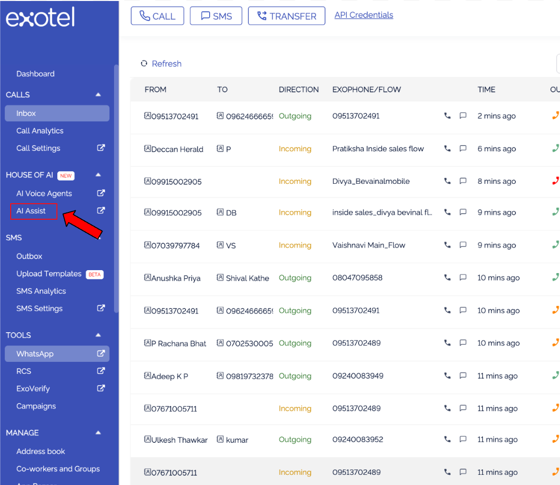
Task: Click external link icon beside Call Settings
Action: tap(101, 148)
